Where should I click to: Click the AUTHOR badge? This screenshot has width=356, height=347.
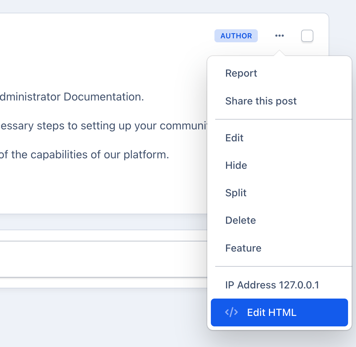(236, 36)
